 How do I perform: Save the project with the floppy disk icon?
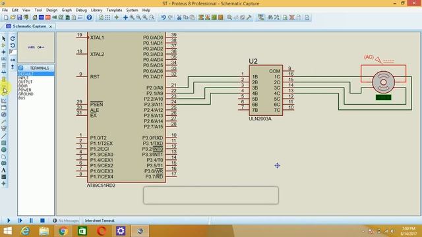click(x=19, y=18)
